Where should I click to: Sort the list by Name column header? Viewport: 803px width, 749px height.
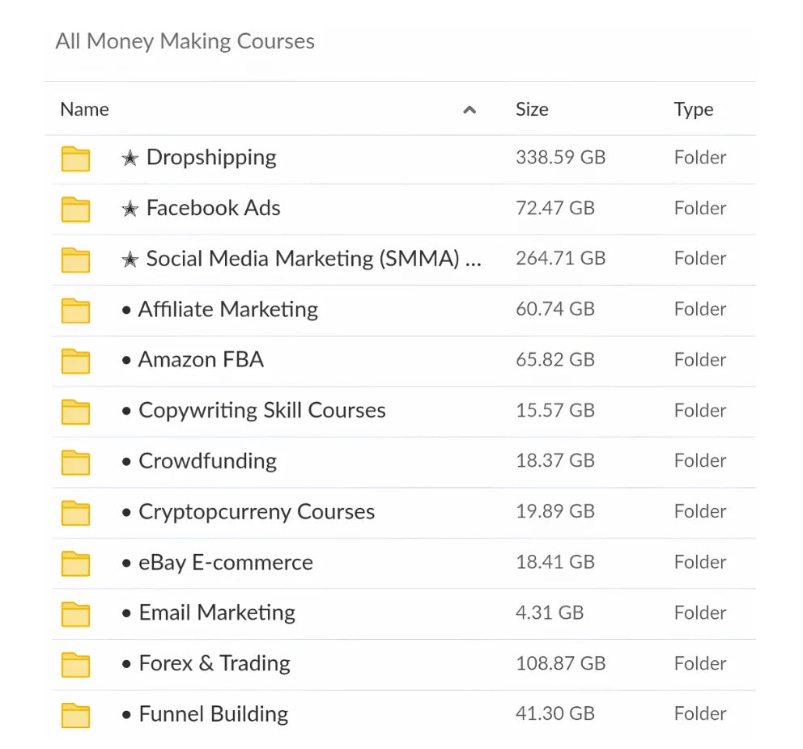coord(84,109)
